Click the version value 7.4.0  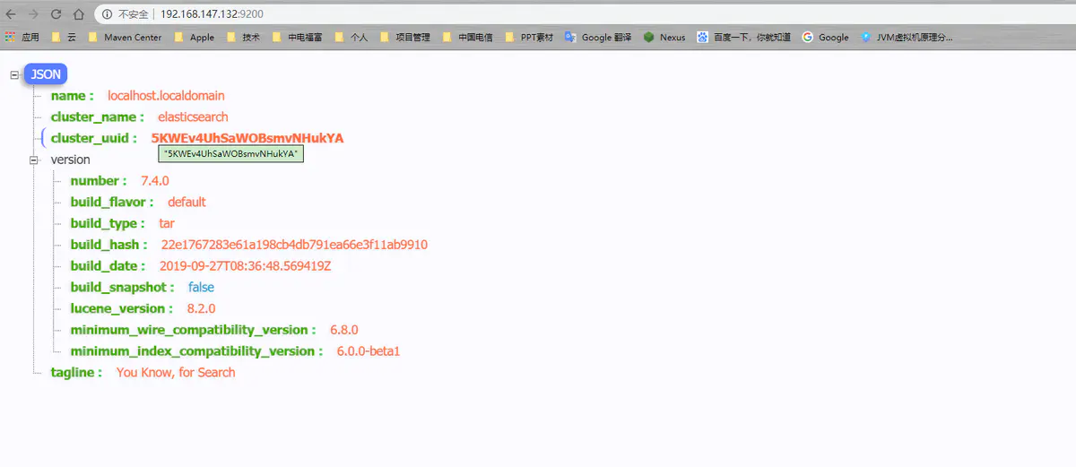click(155, 181)
